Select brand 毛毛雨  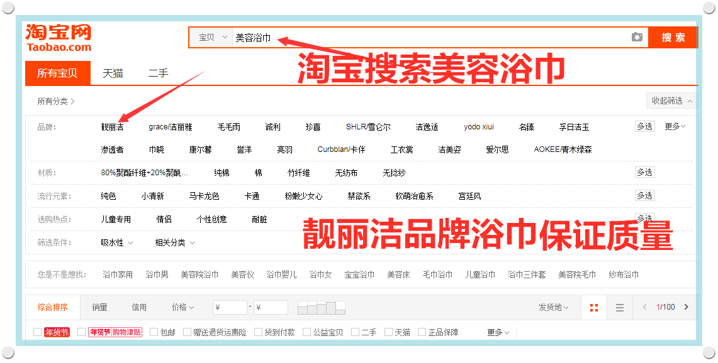229,127
